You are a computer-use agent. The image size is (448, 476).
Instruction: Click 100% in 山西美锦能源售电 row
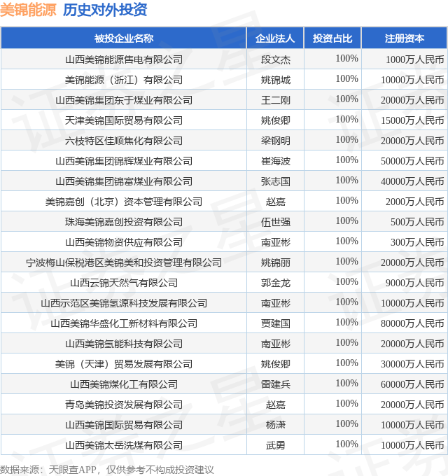tap(346, 58)
